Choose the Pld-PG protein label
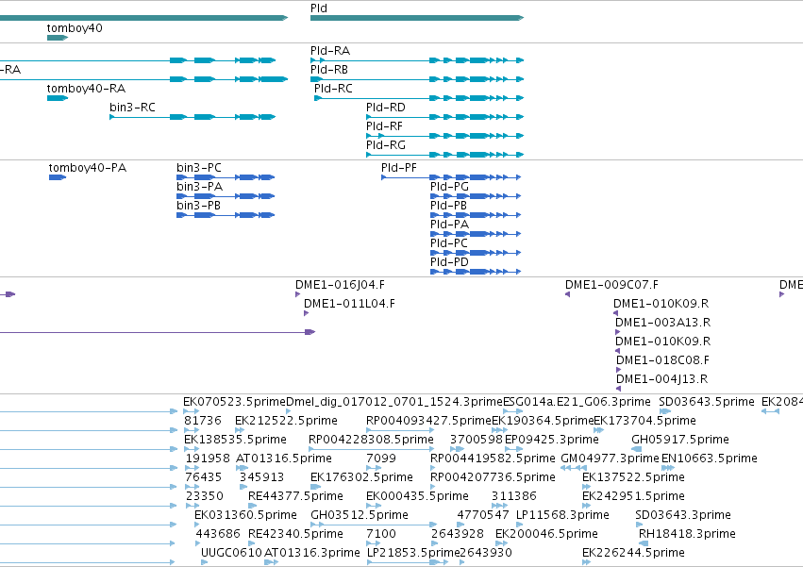 pyautogui.click(x=450, y=187)
